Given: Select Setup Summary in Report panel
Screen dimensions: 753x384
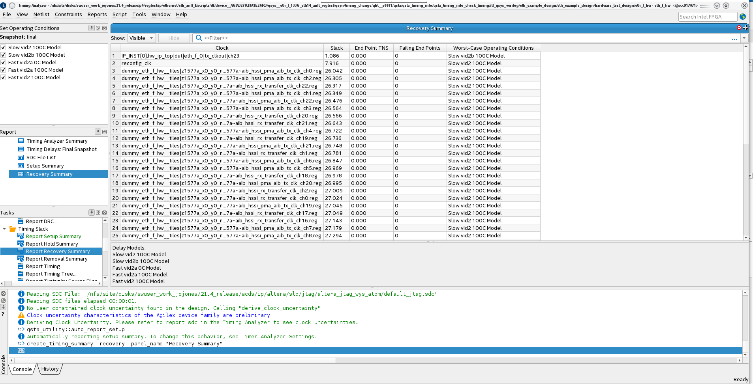Looking at the screenshot, I should (45, 166).
